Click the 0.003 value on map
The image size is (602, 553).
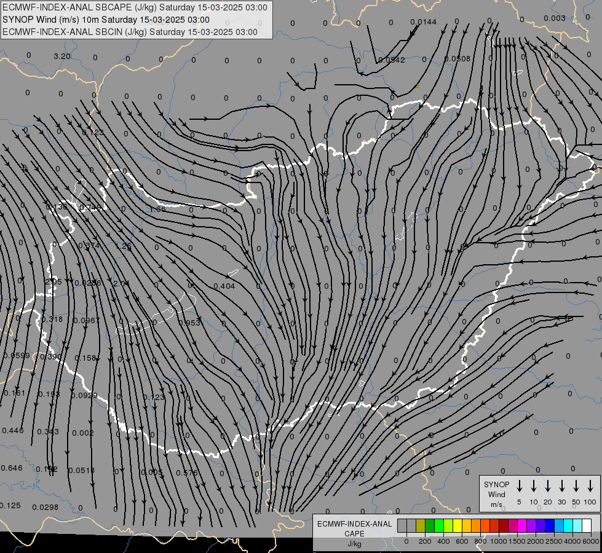(555, 18)
